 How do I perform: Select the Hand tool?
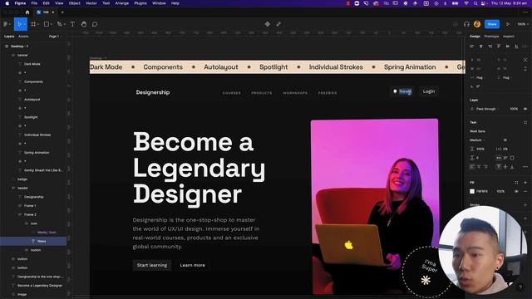point(84,24)
